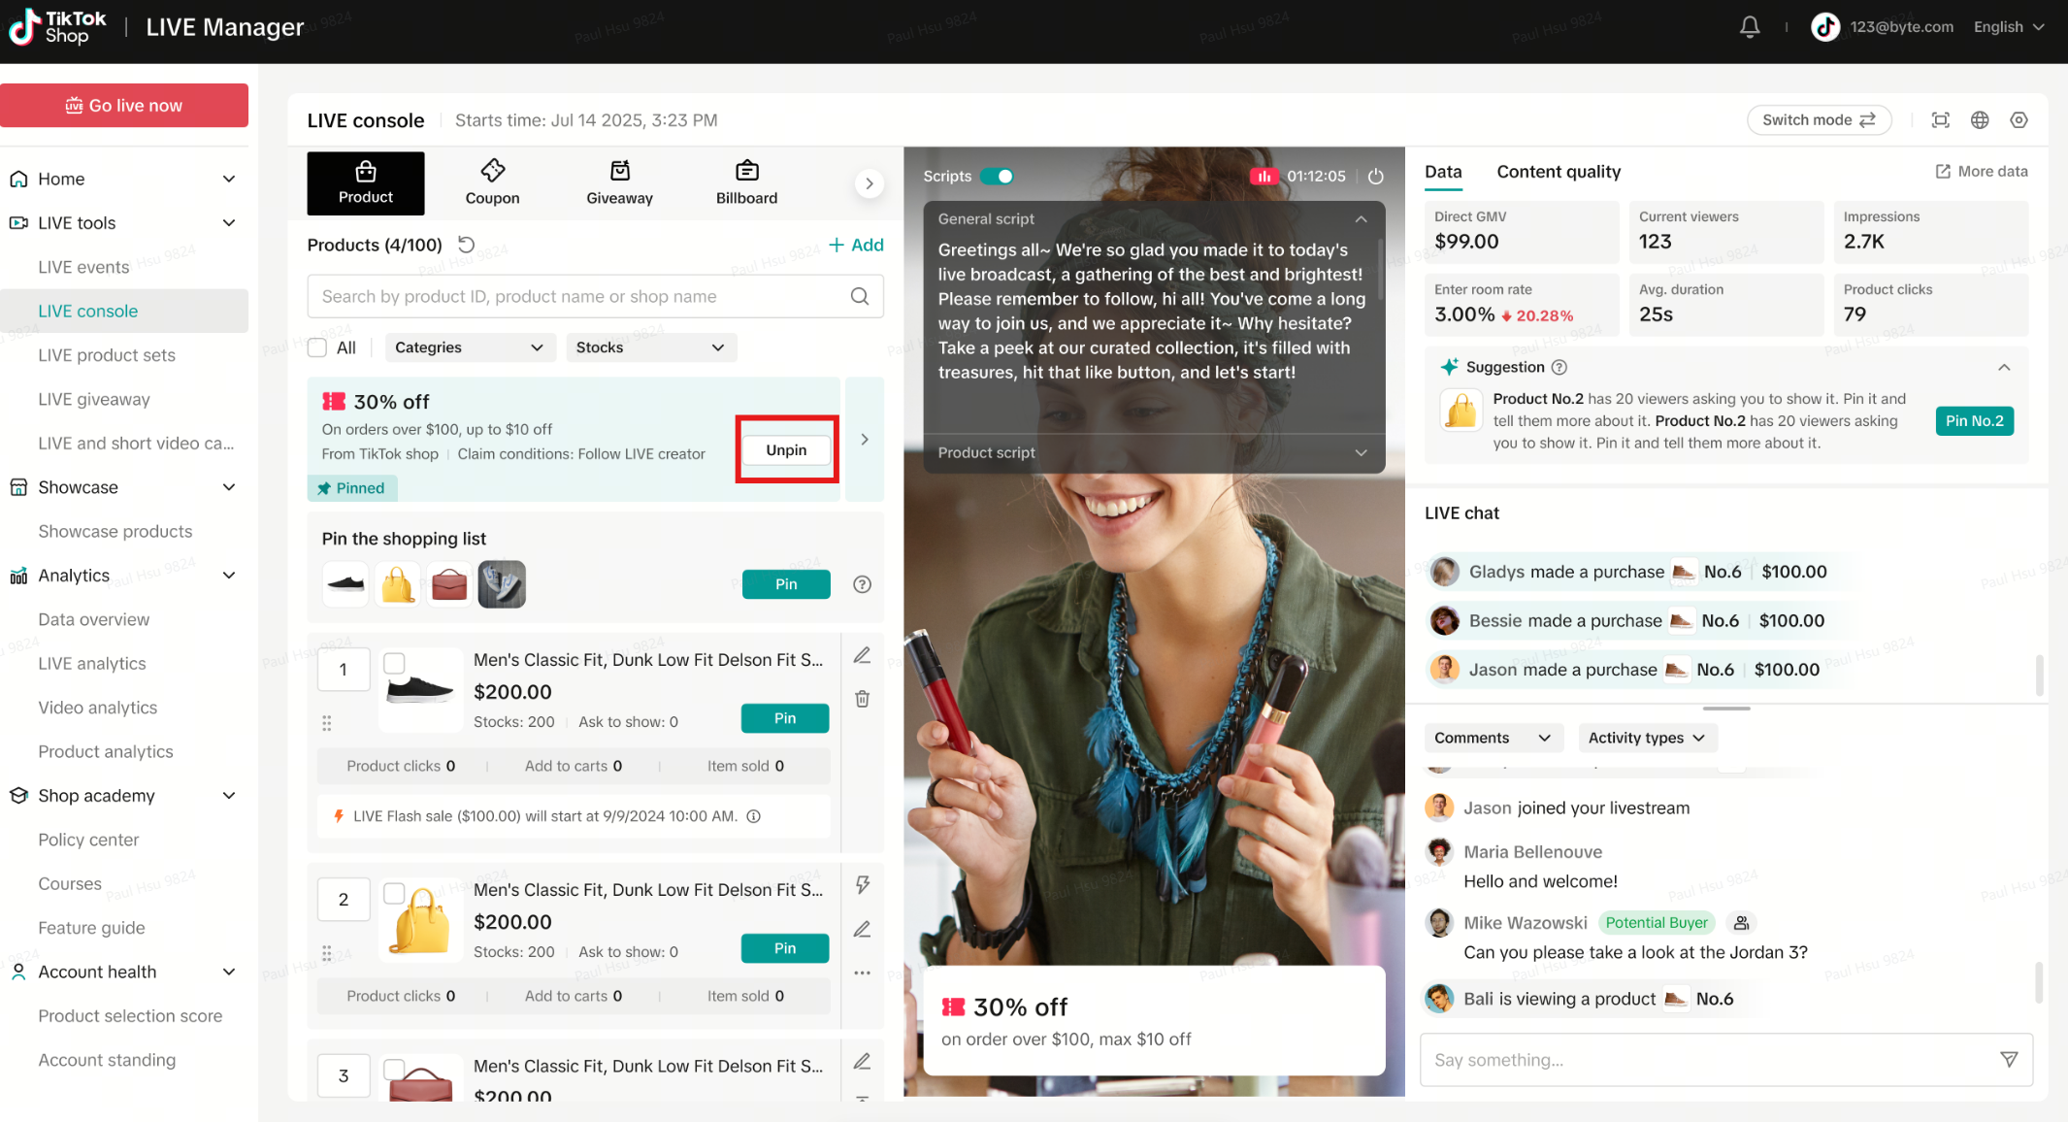Click the help icon beside the shopping list Pin button
The height and width of the screenshot is (1122, 2068).
862,584
